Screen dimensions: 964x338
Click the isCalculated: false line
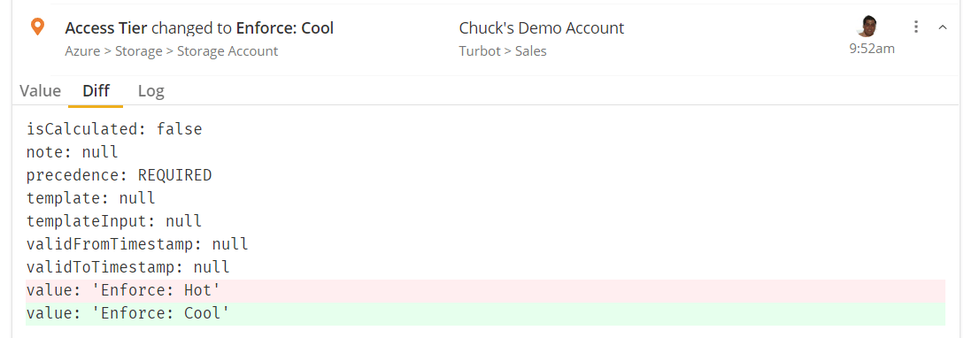pos(114,129)
